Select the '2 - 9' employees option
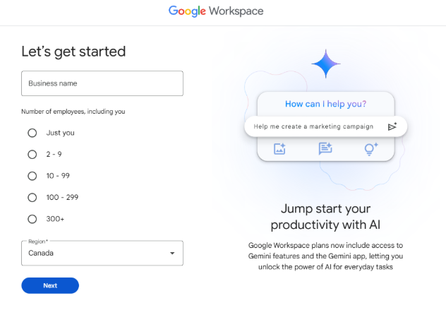The height and width of the screenshot is (327, 446). (x=32, y=155)
